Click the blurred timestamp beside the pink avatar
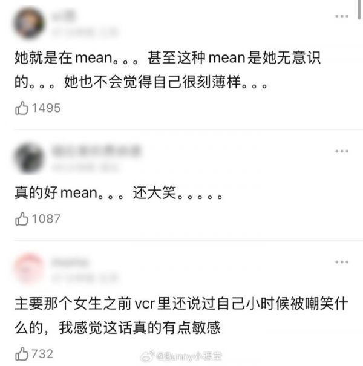The height and width of the screenshot is (366, 363). pos(85,278)
